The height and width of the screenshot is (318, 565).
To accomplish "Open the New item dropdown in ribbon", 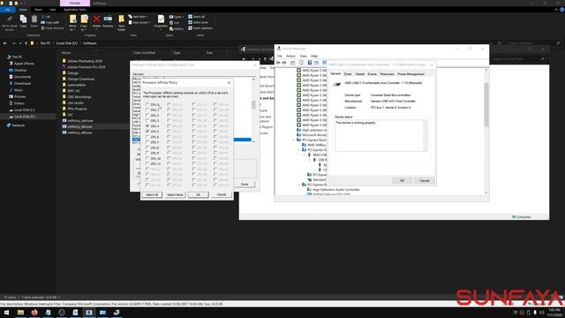I will click(x=139, y=17).
